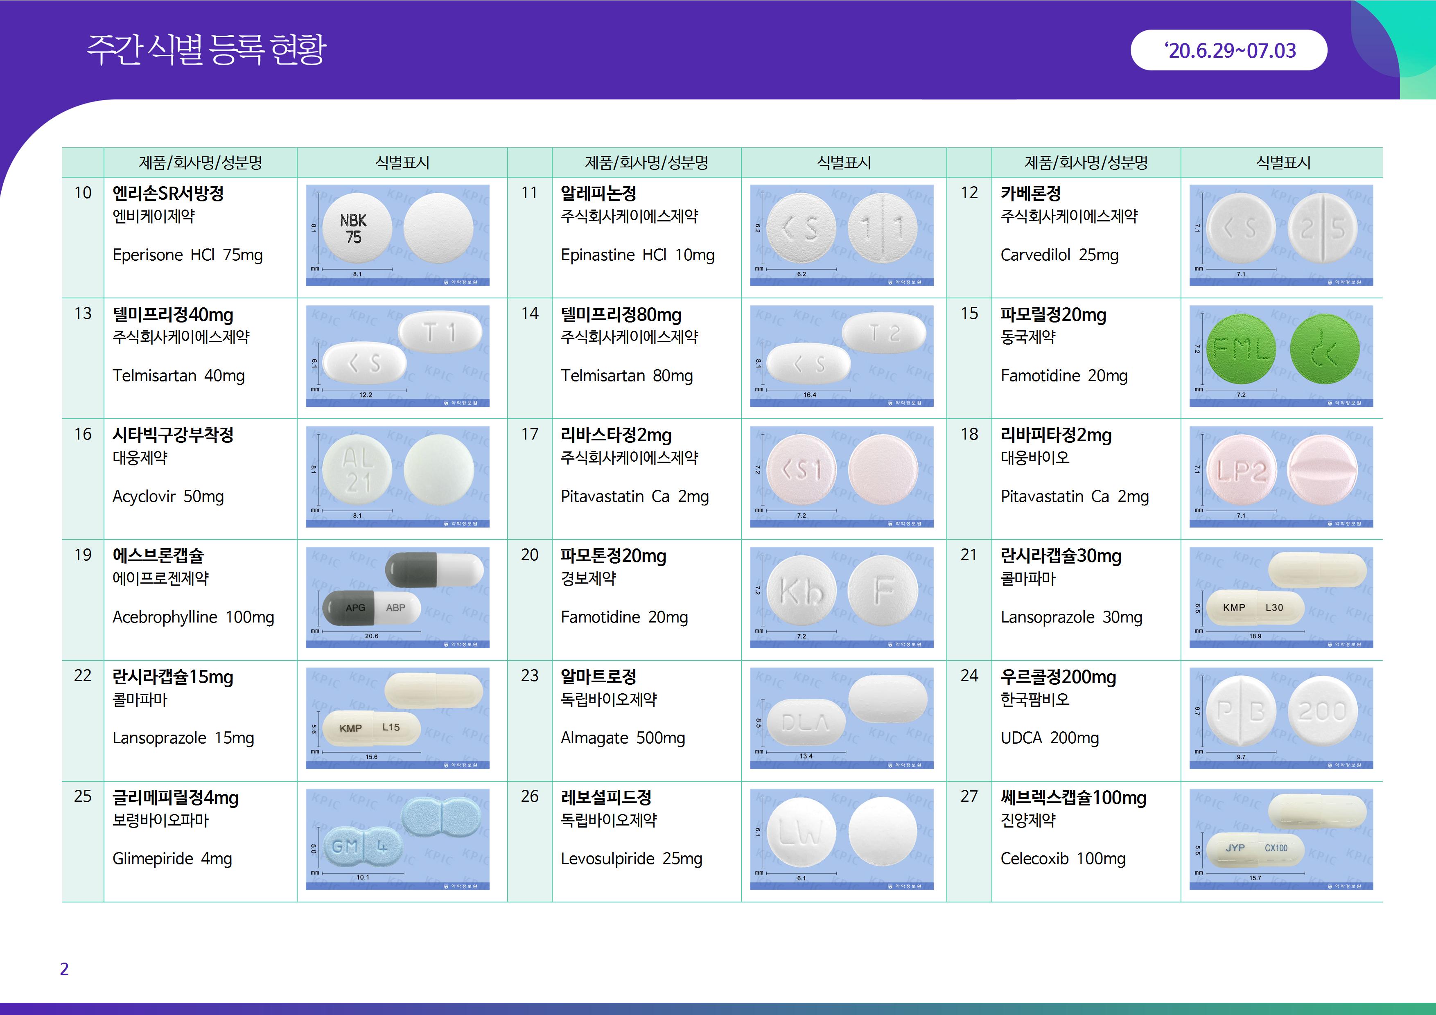Click product name 엔리손SR서방정
Screen dimensions: 1436x1015
coord(167,193)
